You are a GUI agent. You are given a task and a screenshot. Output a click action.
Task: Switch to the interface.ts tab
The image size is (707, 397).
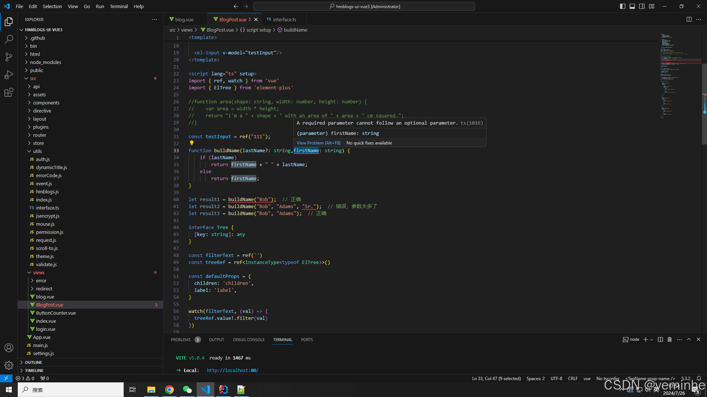284,19
